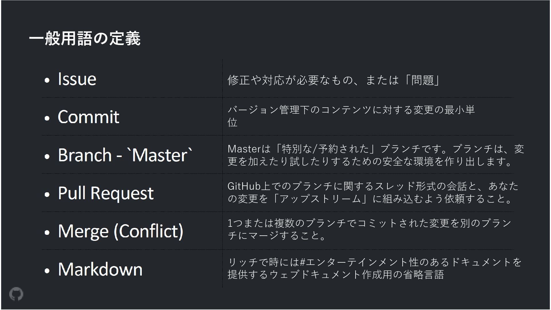Screen dimensions: 551x310
Task: Click the bullet point before Issue
Action: [47, 80]
